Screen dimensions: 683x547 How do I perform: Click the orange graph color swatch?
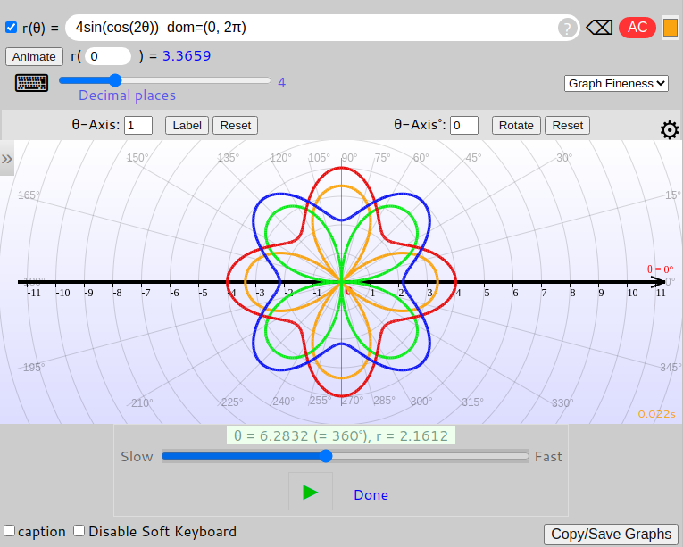point(671,28)
